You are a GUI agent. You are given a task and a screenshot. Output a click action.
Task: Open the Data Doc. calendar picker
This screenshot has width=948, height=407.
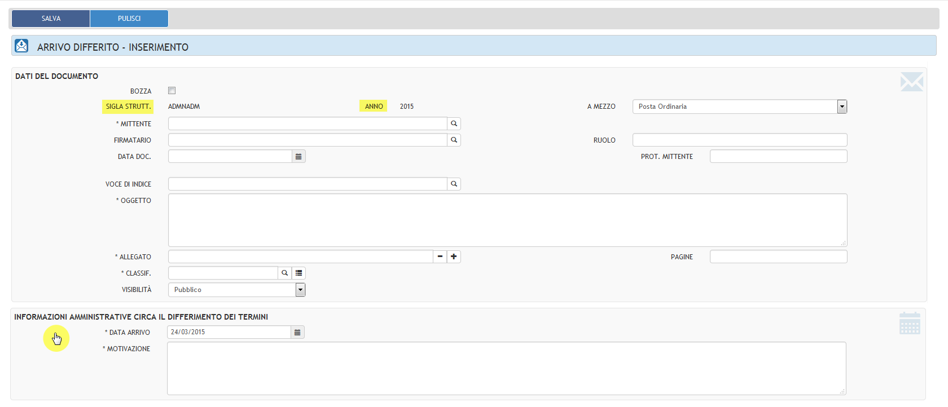(x=299, y=156)
